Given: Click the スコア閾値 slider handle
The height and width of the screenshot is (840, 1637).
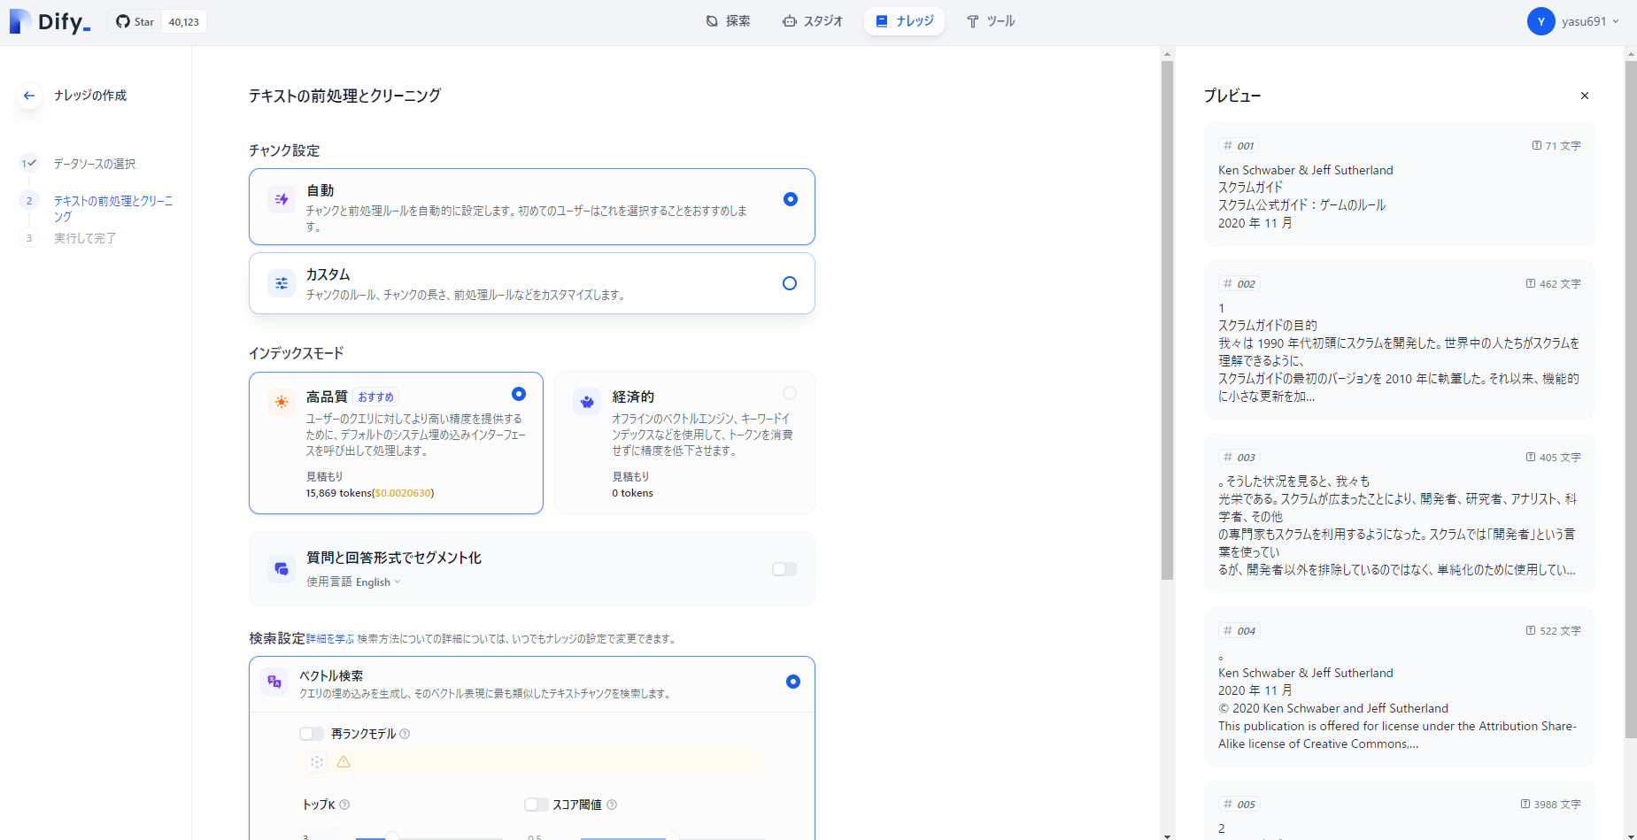Looking at the screenshot, I should [x=673, y=836].
